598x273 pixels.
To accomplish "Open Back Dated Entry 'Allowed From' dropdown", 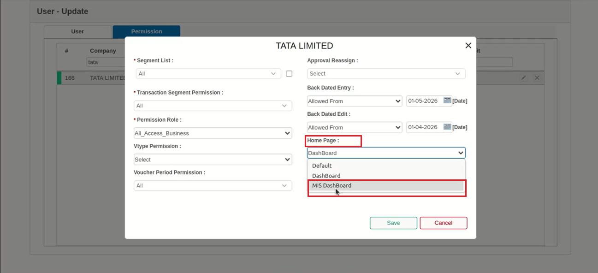I will pos(355,101).
